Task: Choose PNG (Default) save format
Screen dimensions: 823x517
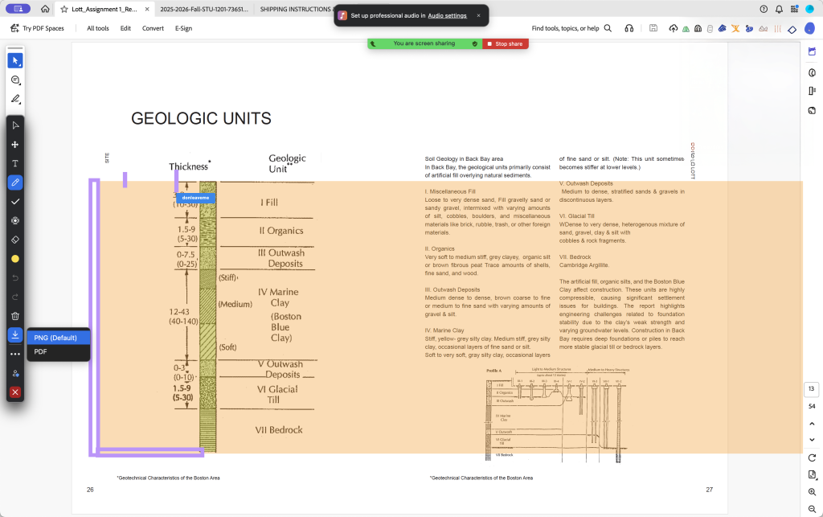Action: [55, 338]
